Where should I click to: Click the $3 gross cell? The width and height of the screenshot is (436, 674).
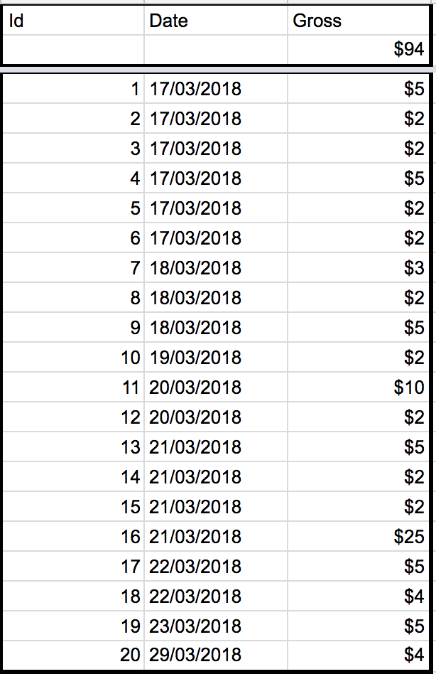pyautogui.click(x=358, y=268)
